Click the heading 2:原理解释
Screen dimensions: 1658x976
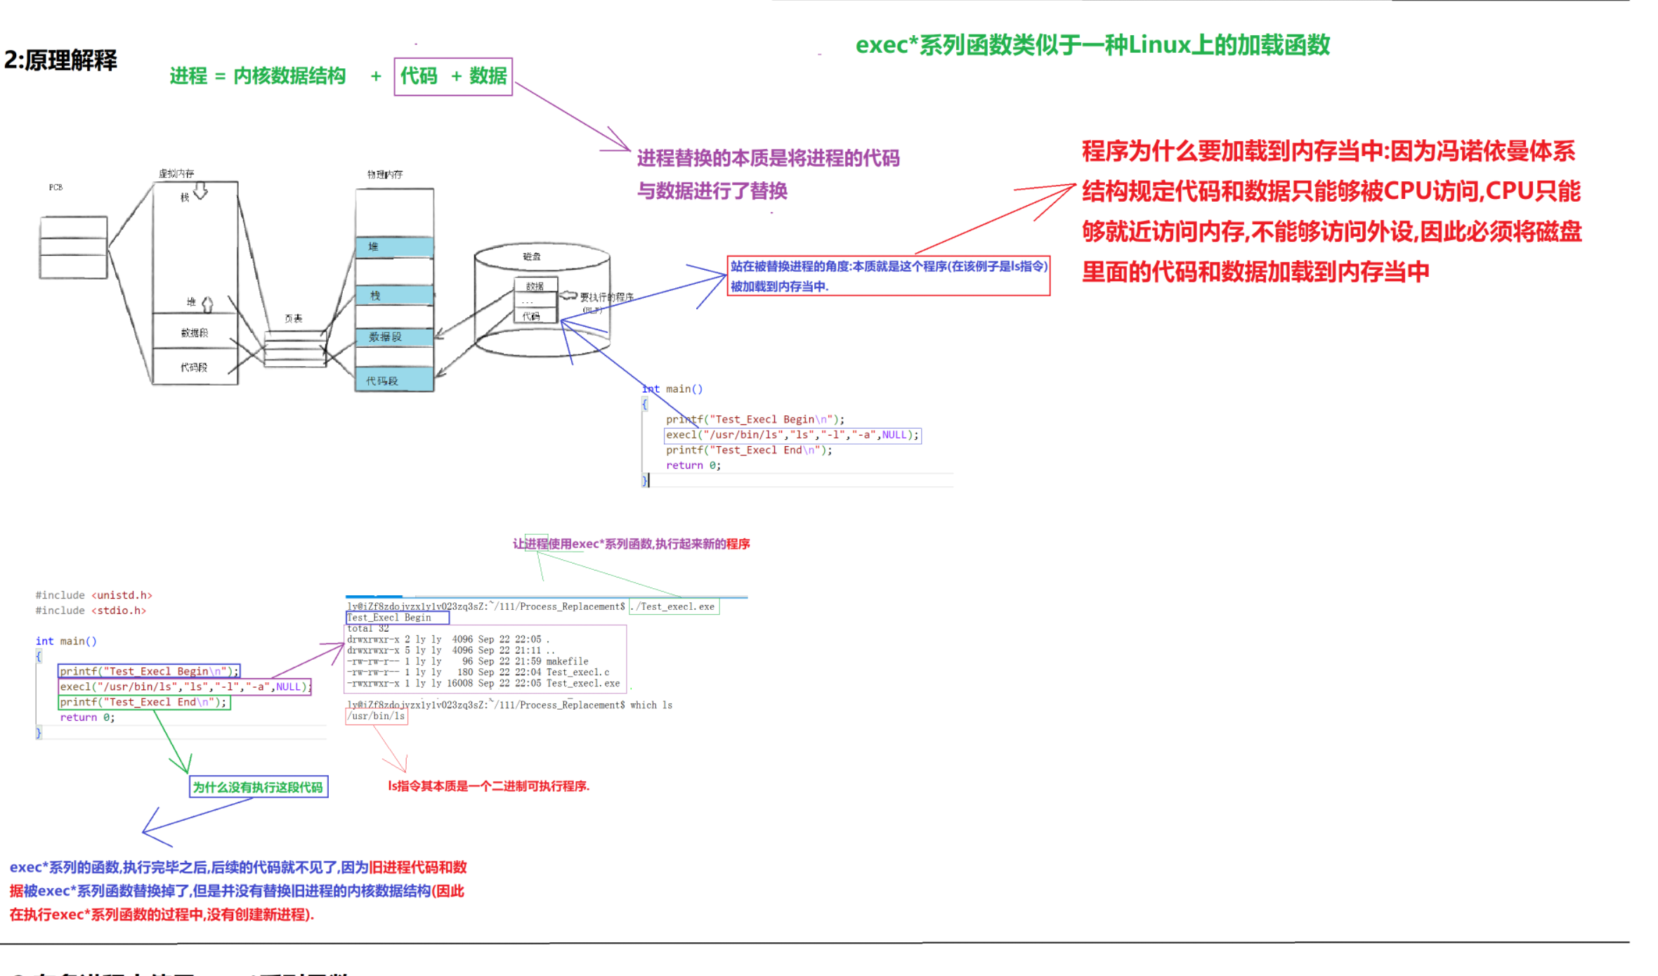click(61, 60)
